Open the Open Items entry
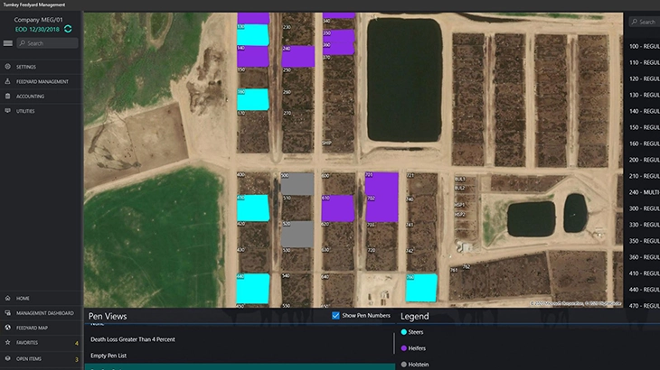Viewport: 660px width, 370px height. (x=31, y=358)
